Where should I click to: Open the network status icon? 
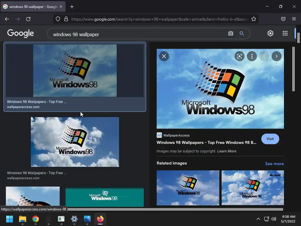pyautogui.click(x=266, y=219)
